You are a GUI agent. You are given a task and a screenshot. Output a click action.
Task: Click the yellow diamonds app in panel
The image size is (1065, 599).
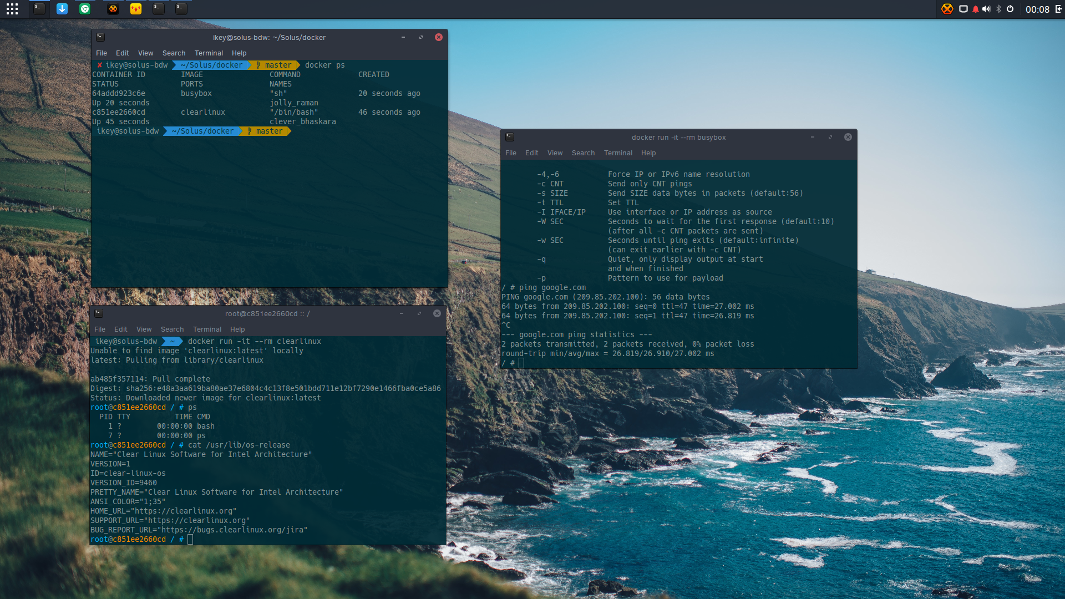pyautogui.click(x=136, y=9)
